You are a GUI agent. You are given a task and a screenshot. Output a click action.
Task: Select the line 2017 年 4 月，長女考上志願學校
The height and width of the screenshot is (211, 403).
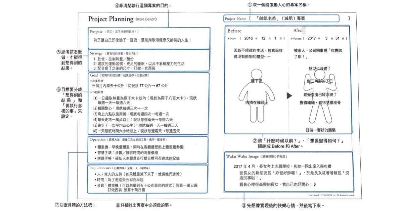pos(282,166)
